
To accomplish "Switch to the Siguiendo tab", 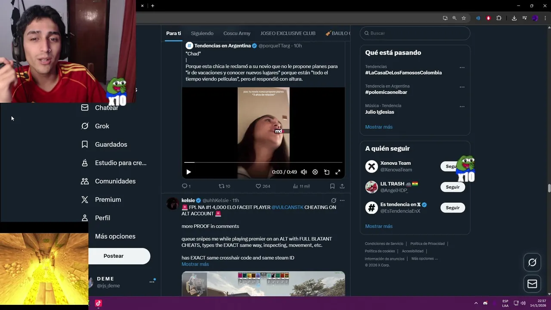I will click(202, 33).
